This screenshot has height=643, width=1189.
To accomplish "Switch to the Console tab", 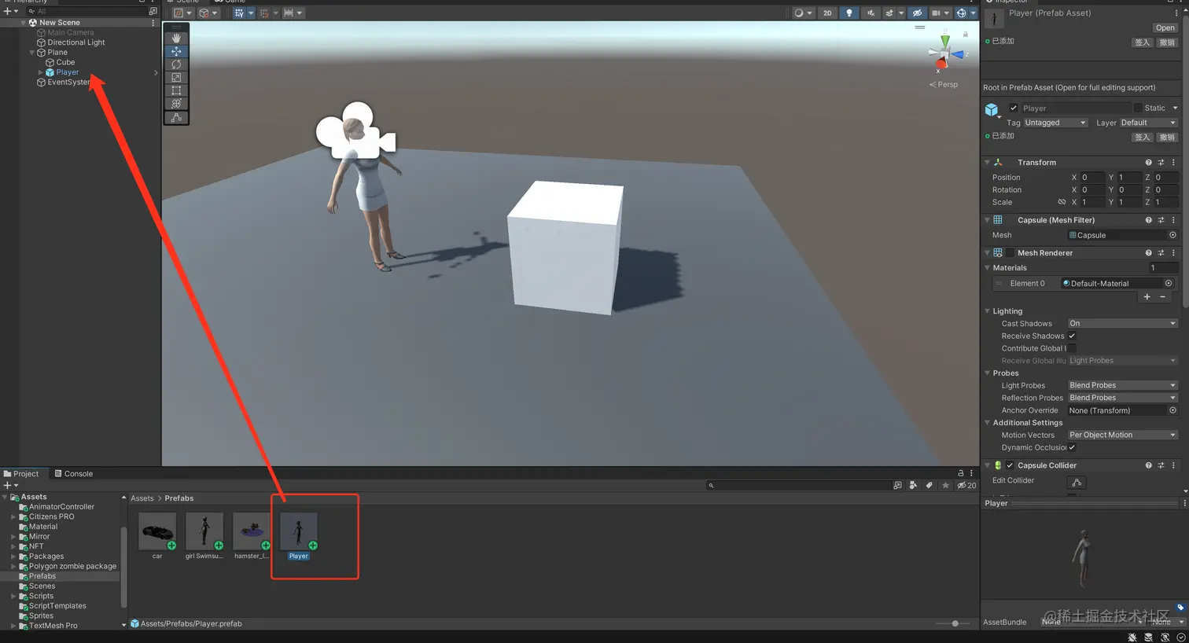I will tap(74, 473).
